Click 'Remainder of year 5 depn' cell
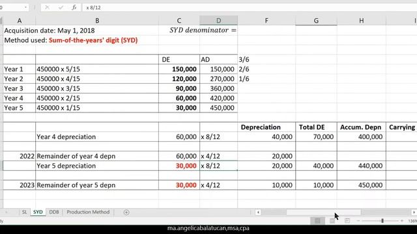The width and height of the screenshot is (417, 234). [x=97, y=185]
